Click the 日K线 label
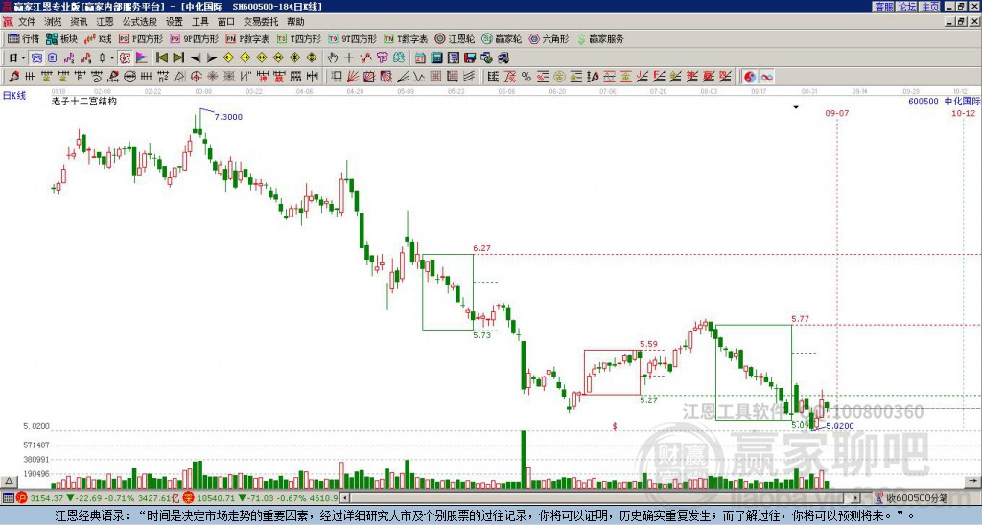982x525 pixels. pyautogui.click(x=13, y=96)
